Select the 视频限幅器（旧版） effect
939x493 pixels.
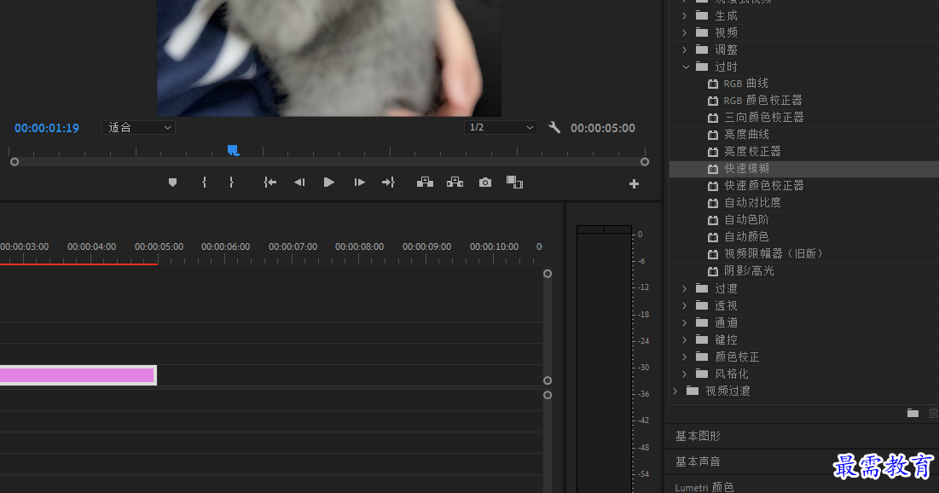point(774,254)
